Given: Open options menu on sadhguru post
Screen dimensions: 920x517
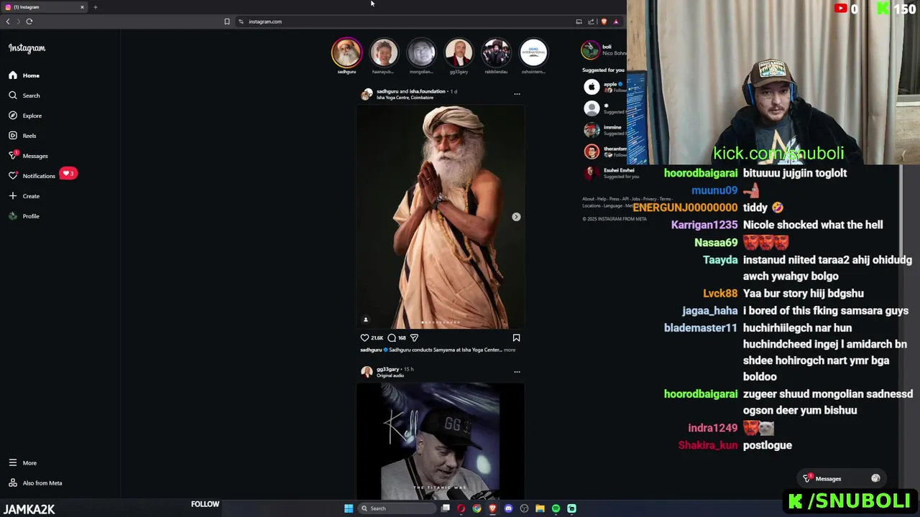Looking at the screenshot, I should (x=517, y=94).
